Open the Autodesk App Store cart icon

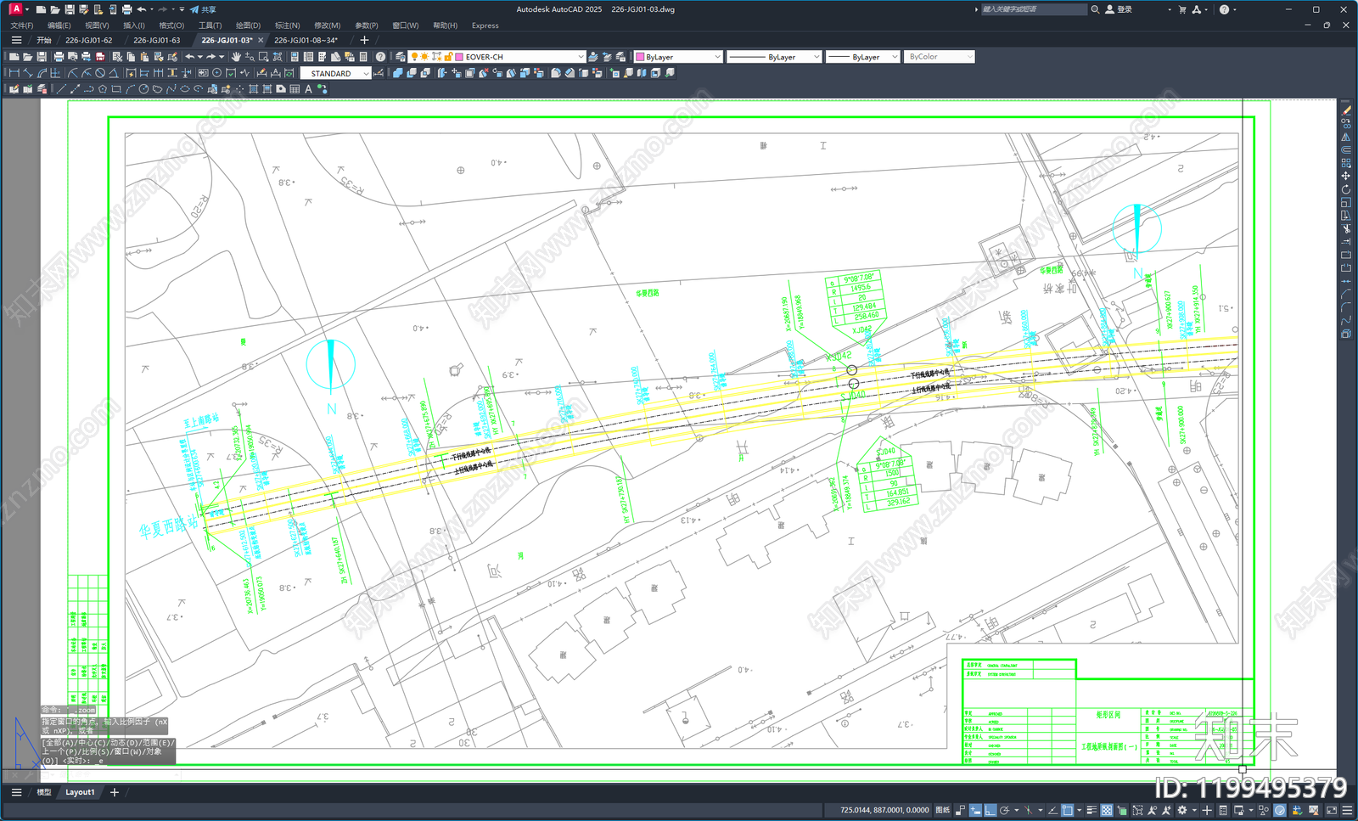[1182, 9]
